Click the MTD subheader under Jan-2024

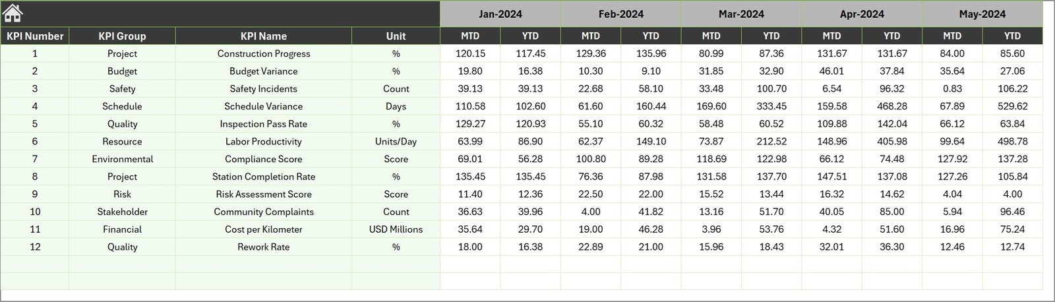470,36
